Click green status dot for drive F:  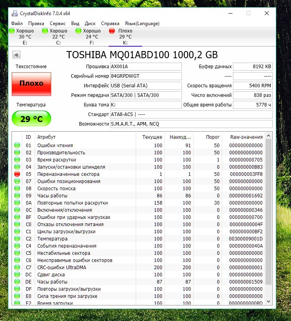click(78, 31)
